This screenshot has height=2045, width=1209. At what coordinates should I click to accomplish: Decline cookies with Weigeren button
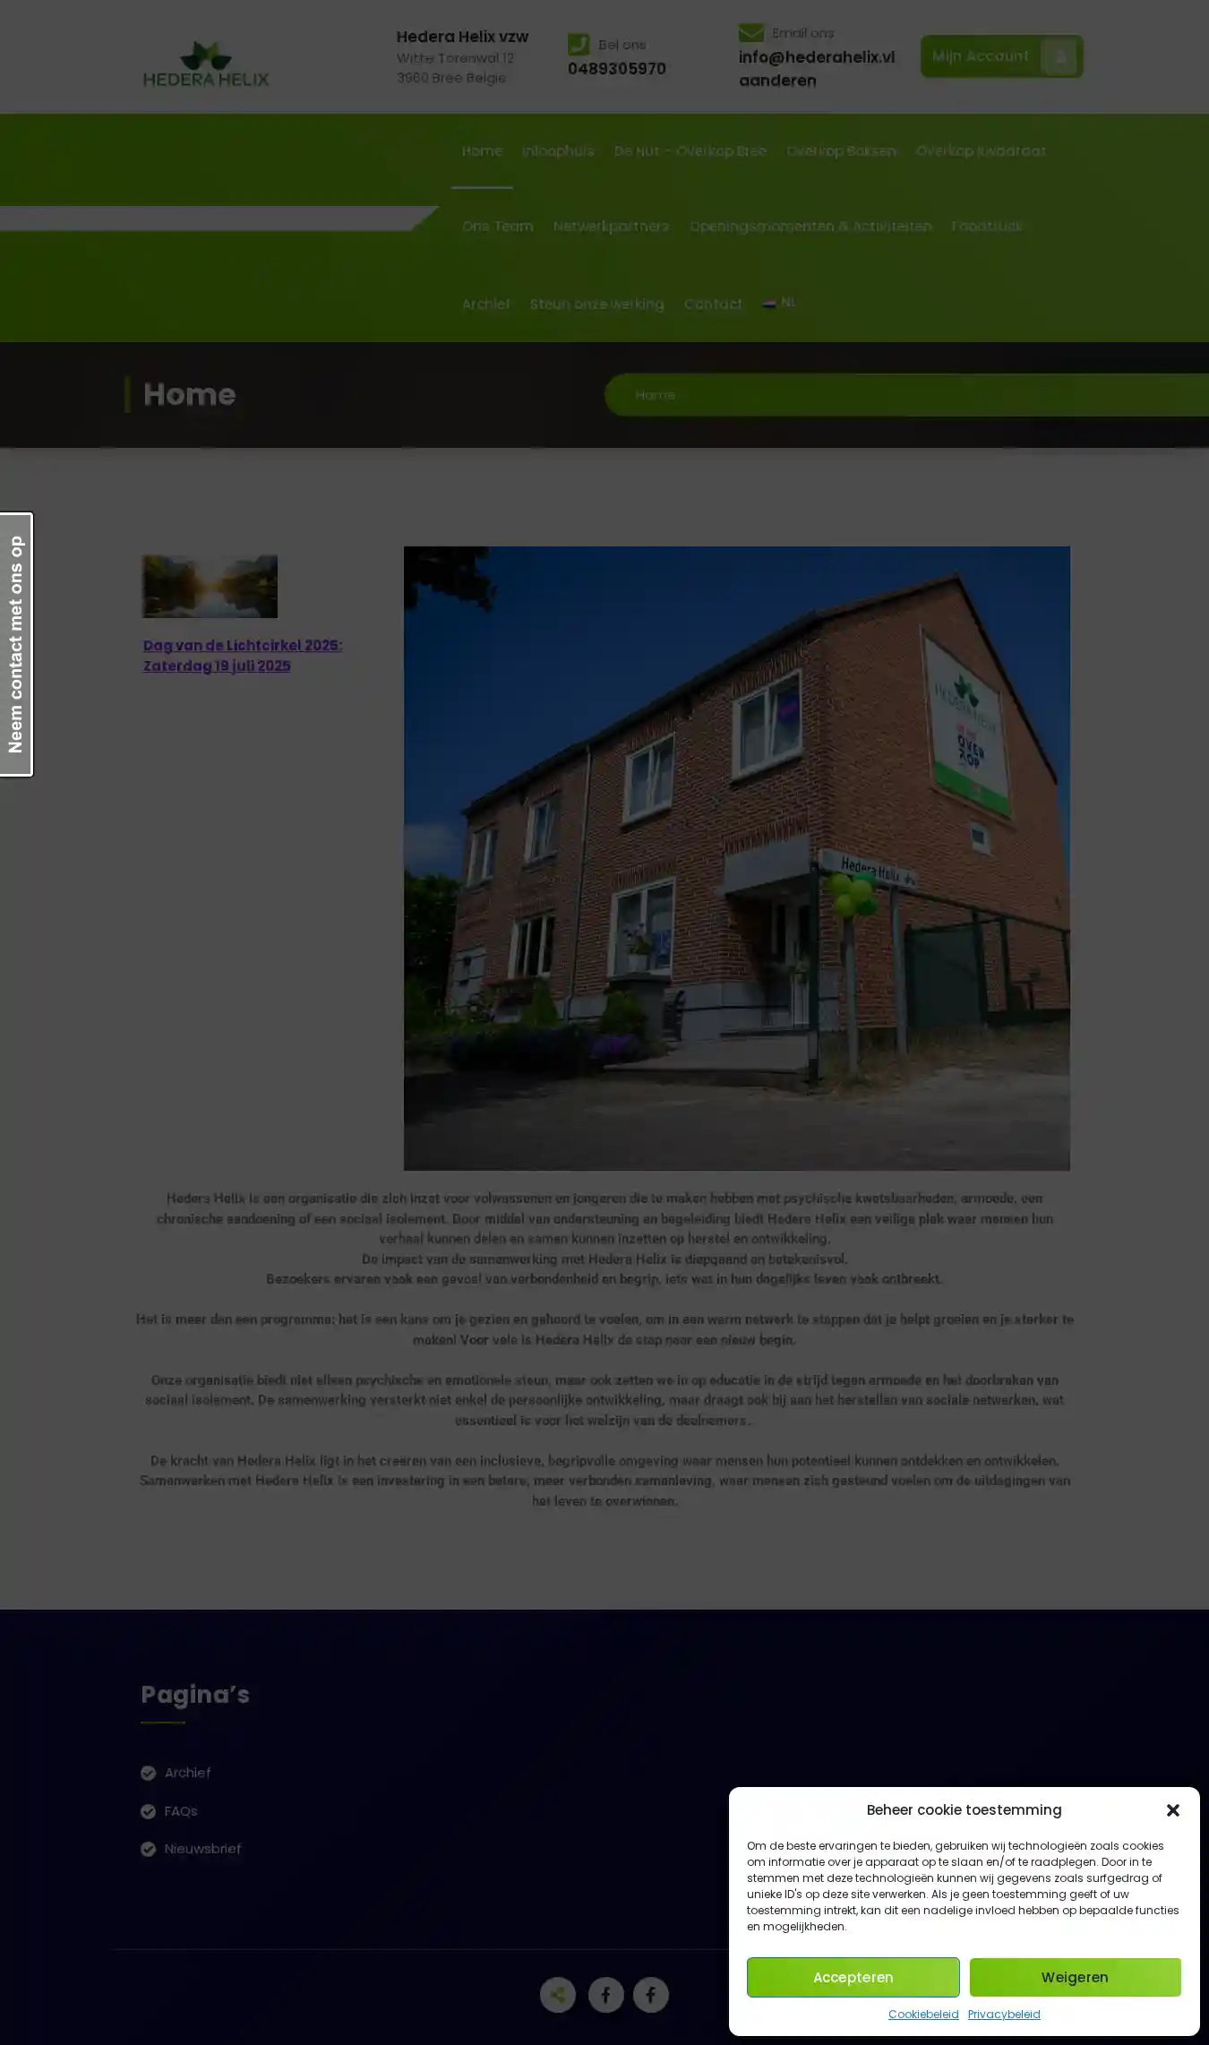click(x=1075, y=1977)
